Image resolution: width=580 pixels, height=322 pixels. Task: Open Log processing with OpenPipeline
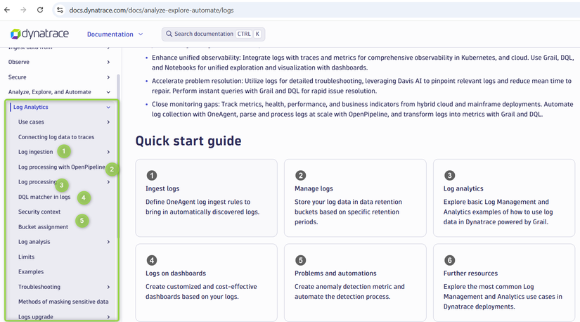62,167
